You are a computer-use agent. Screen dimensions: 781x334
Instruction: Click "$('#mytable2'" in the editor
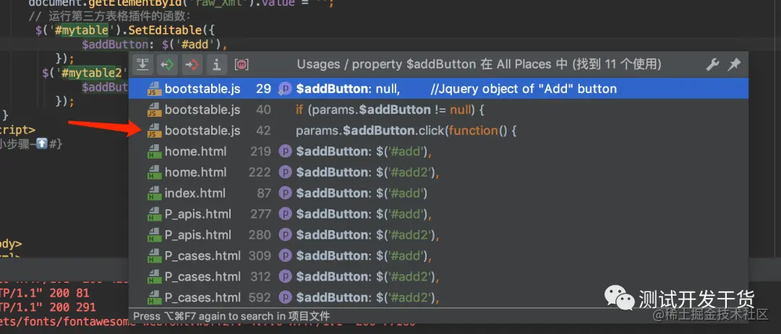85,74
